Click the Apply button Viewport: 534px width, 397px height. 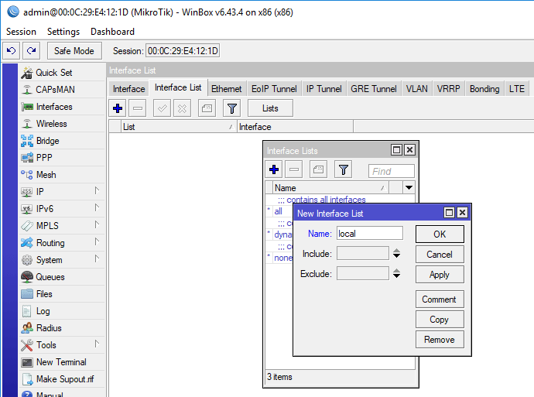[x=440, y=275]
